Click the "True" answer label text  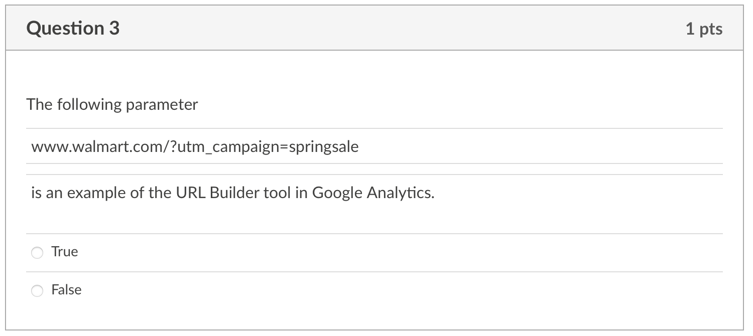coord(65,252)
